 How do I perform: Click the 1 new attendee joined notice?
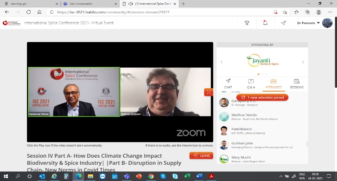[x=262, y=97]
